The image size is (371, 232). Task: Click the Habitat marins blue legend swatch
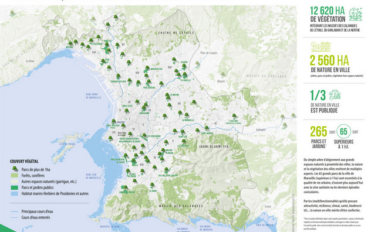[x=15, y=194]
